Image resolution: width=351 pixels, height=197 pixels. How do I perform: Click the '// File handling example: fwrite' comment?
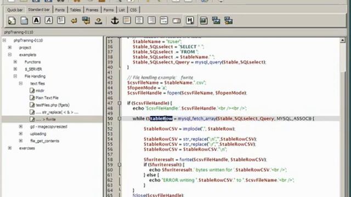(160, 78)
